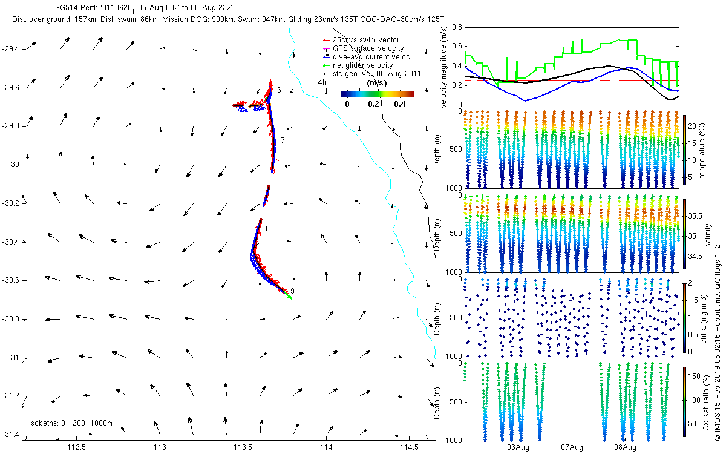The height and width of the screenshot is (454, 726).
Task: Click the latitude tick label "-29.8"
Action: 11,126
